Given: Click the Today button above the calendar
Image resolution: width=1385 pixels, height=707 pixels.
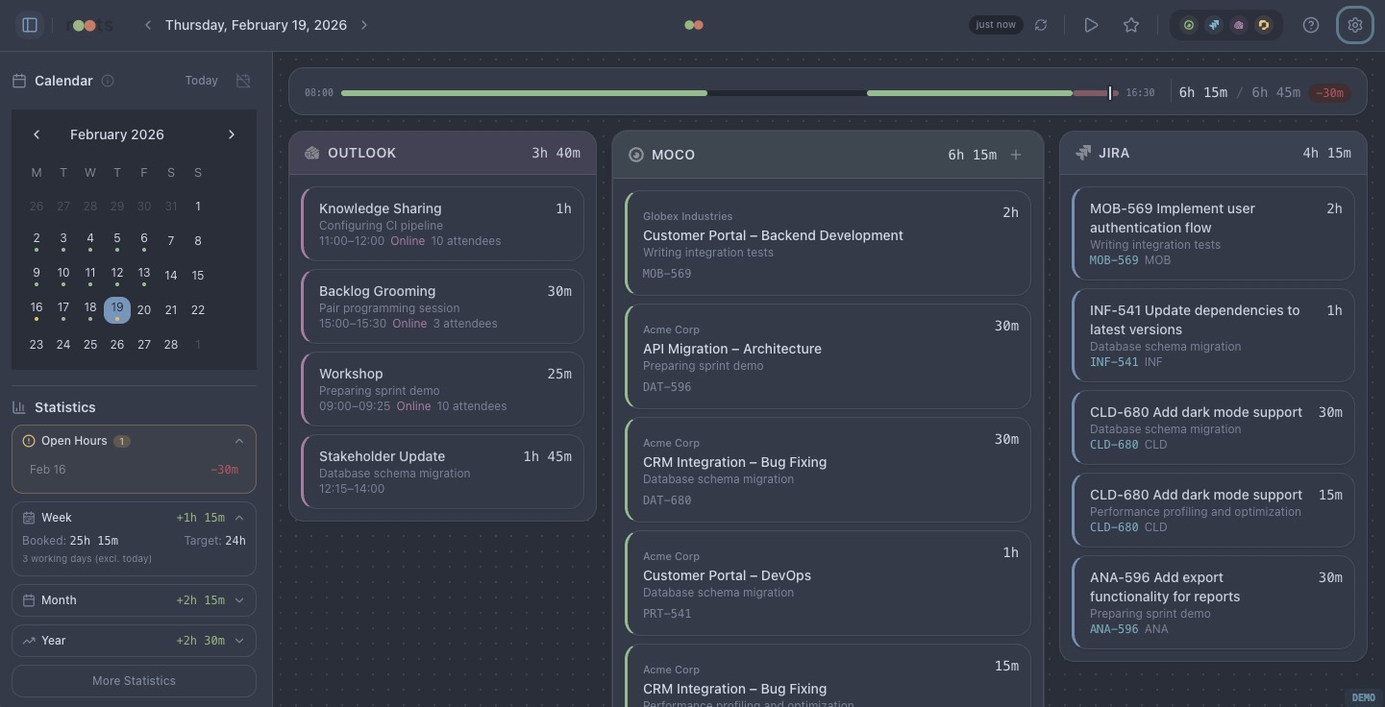Looking at the screenshot, I should [x=201, y=81].
